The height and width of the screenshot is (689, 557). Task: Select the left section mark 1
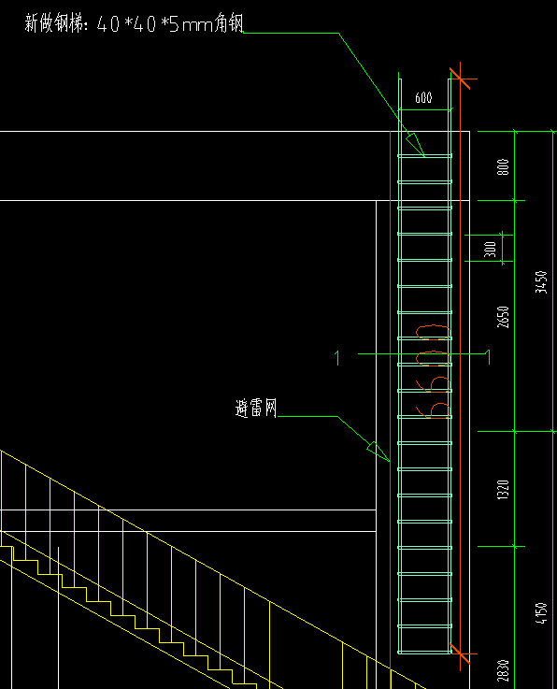337,358
